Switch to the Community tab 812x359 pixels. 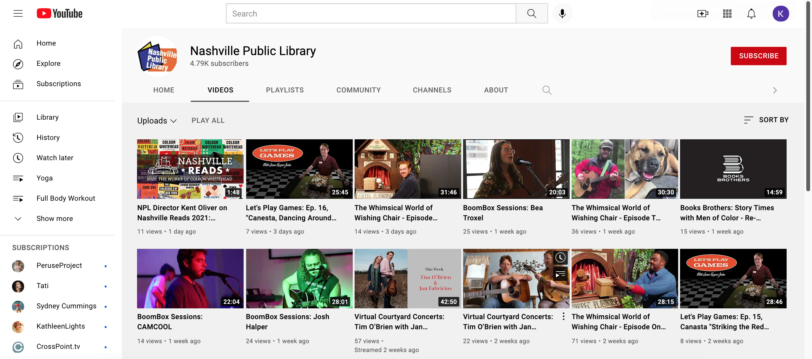358,90
